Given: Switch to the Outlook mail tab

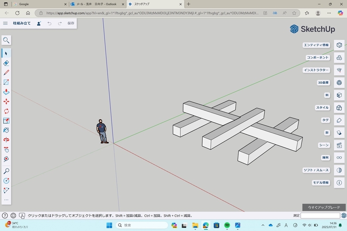Looking at the screenshot, I should (98, 4).
